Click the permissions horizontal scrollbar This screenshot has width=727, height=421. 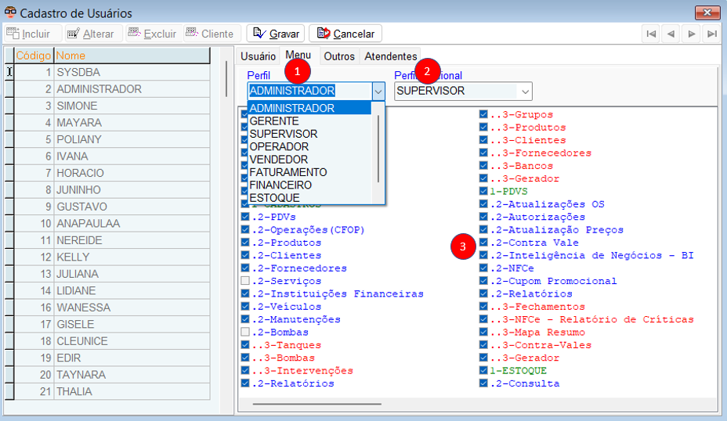click(317, 405)
